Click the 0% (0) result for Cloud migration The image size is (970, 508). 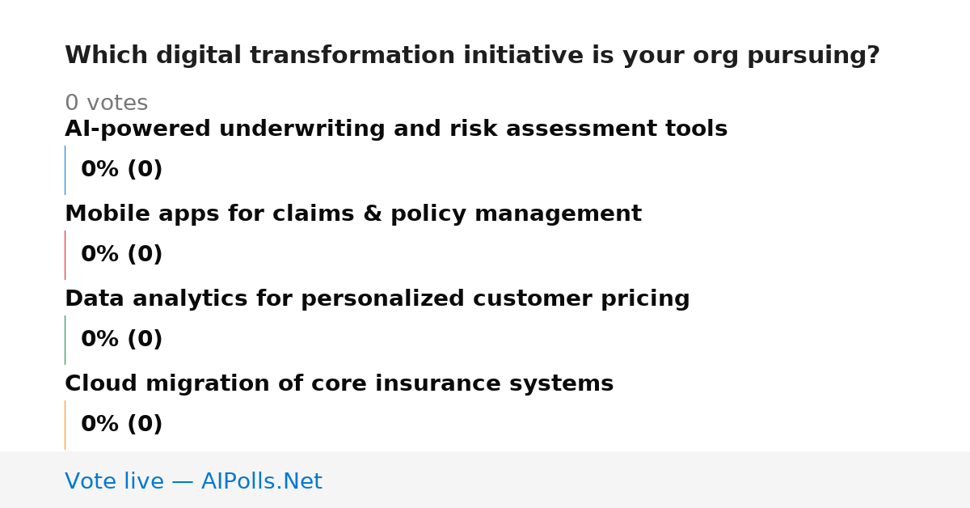(x=121, y=425)
